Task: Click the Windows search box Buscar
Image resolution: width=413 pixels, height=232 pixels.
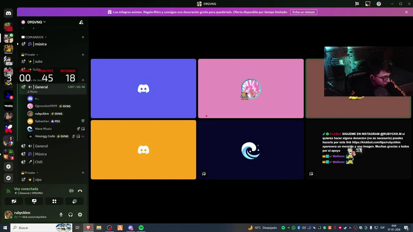Action: [41, 228]
